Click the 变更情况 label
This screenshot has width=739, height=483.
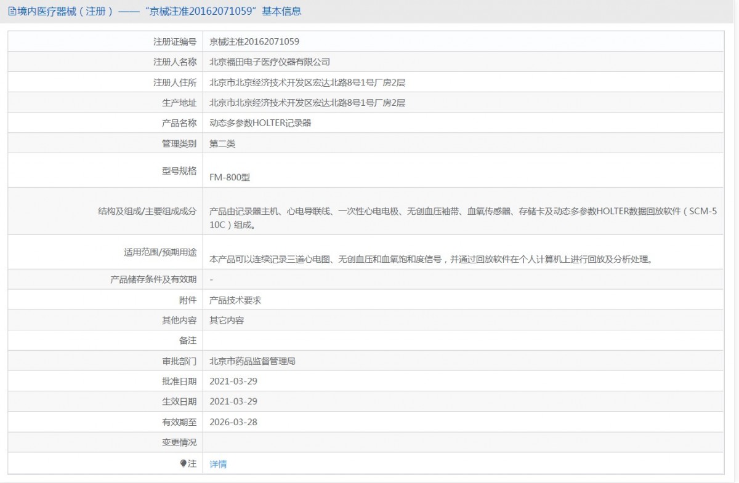tap(179, 442)
